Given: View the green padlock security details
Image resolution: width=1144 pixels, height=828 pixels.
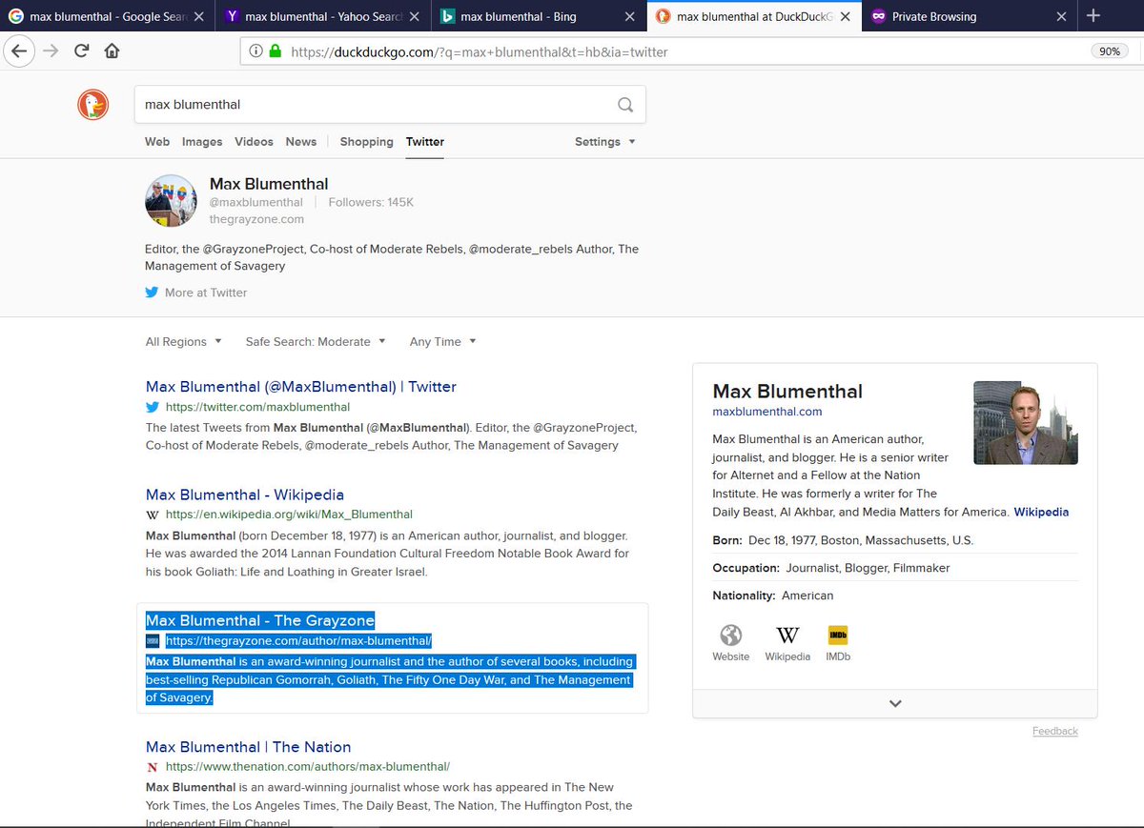Looking at the screenshot, I should tap(276, 51).
